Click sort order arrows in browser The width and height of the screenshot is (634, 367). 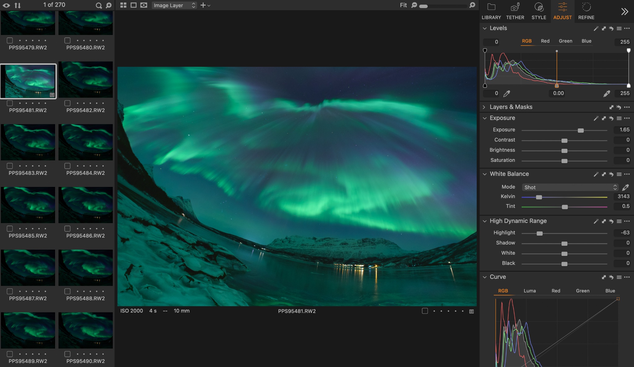(x=18, y=5)
